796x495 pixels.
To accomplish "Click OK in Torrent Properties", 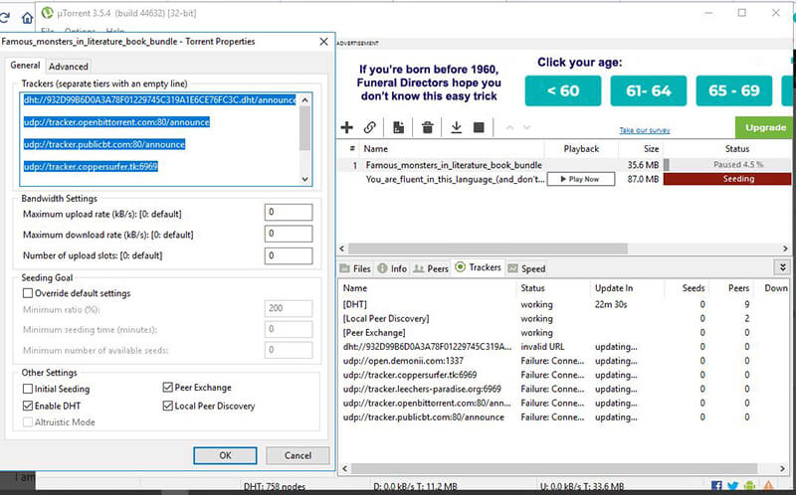I will pyautogui.click(x=225, y=455).
